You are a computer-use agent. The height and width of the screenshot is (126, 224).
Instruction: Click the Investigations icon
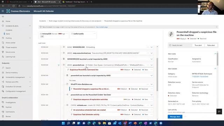coord(3,102)
